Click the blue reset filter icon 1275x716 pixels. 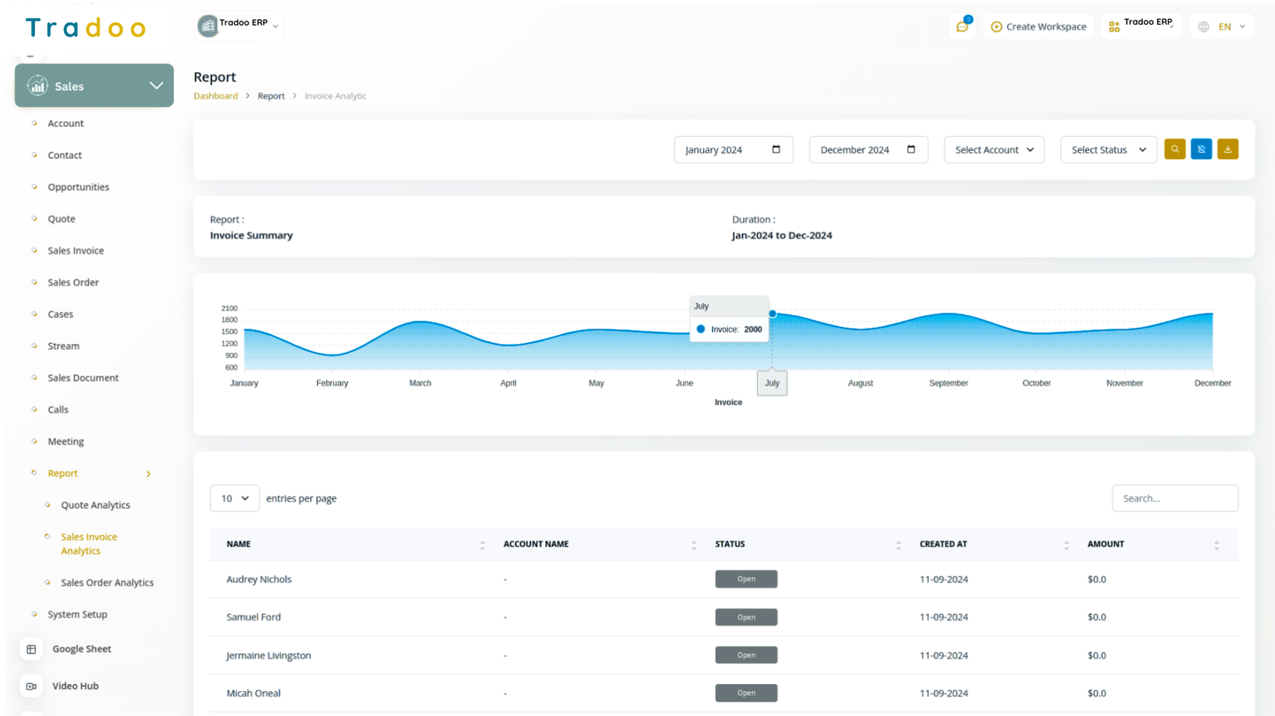pos(1201,149)
